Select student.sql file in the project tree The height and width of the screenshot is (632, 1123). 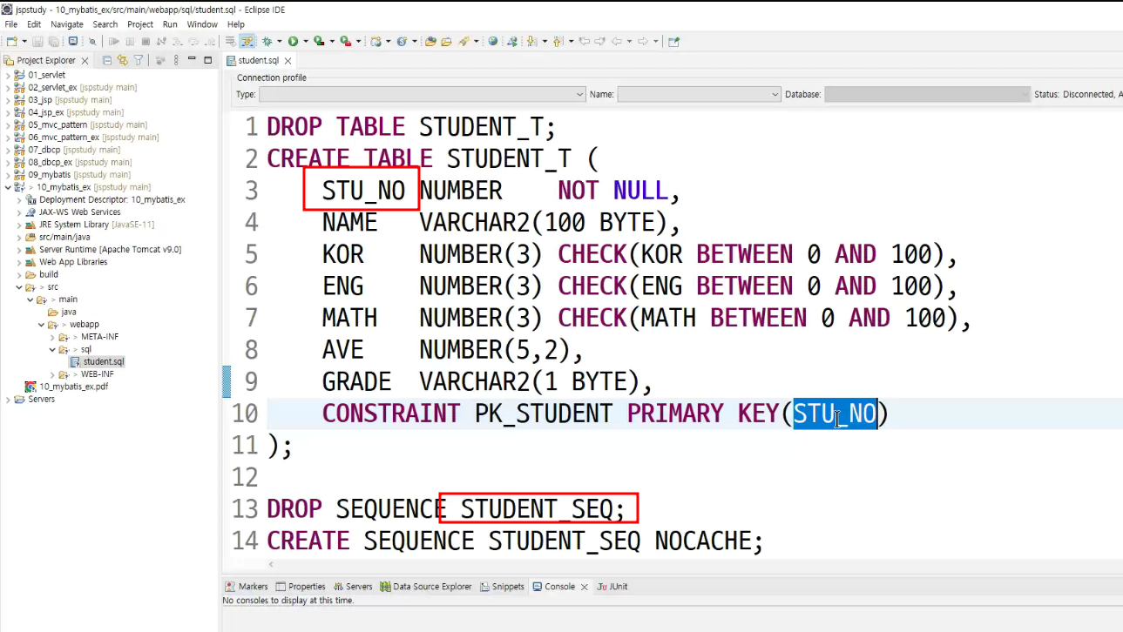(x=98, y=361)
